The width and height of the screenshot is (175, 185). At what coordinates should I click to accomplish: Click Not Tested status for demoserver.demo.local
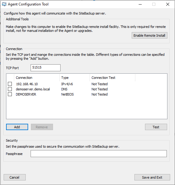pyautogui.click(x=100, y=89)
